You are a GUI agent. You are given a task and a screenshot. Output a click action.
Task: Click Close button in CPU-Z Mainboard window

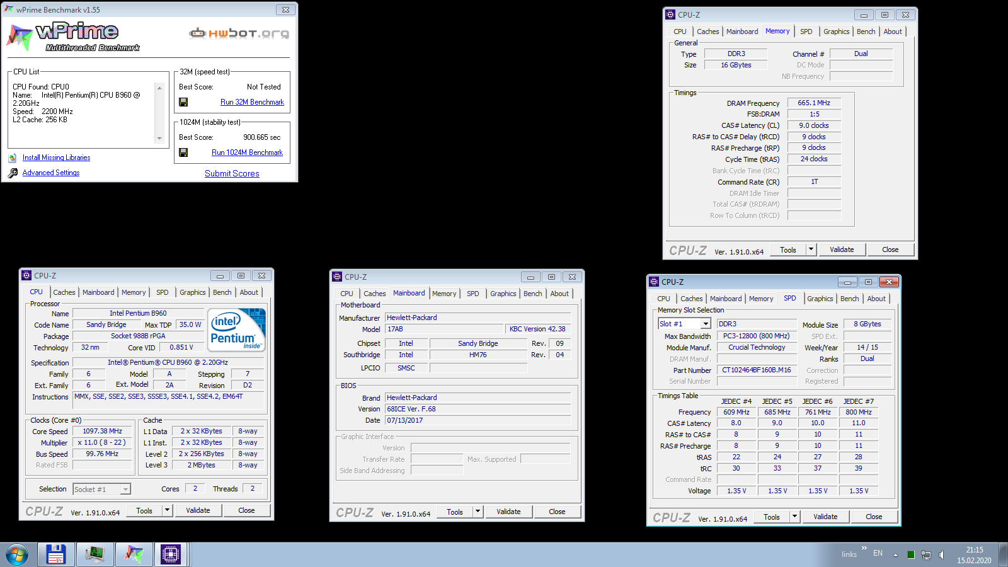pos(557,512)
